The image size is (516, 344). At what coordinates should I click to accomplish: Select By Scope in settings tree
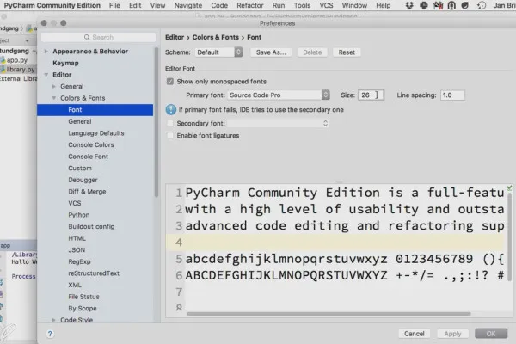(83, 309)
